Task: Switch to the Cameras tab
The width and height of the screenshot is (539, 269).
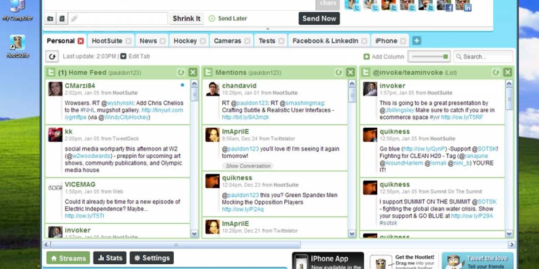Action: click(x=227, y=41)
